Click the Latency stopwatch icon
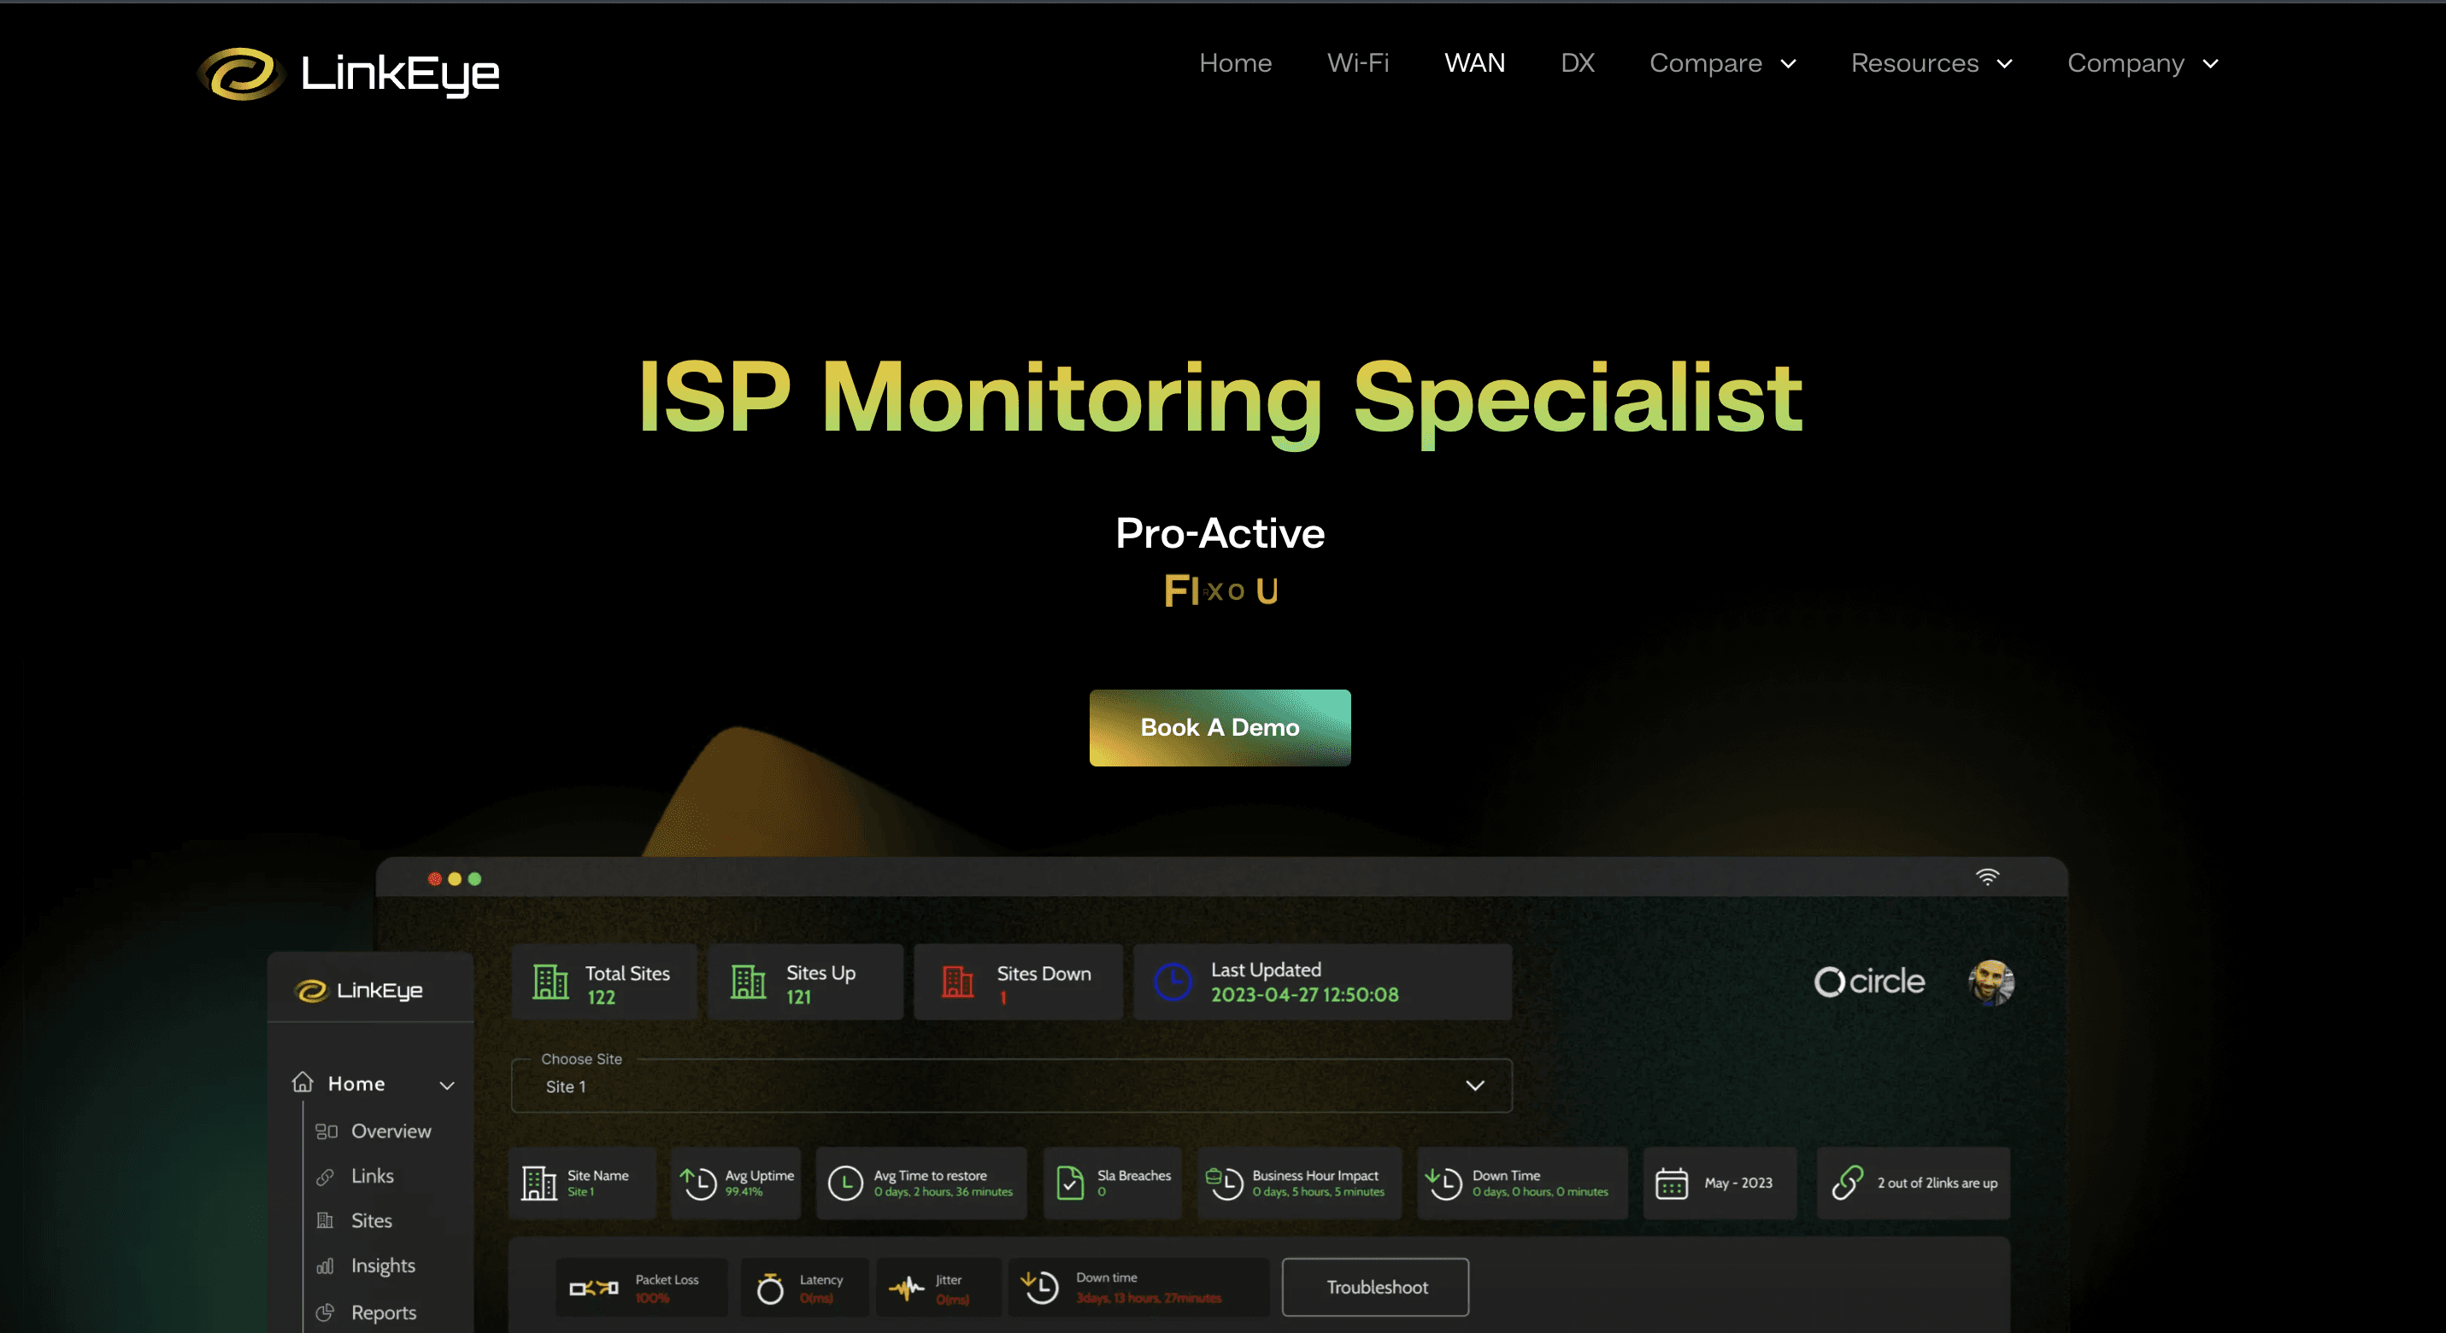2446x1333 pixels. (x=770, y=1289)
